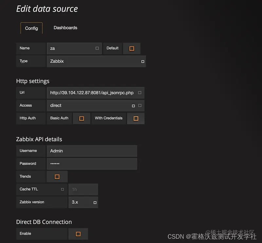This screenshot has height=243, width=262.
Task: Click the info icon next to Cache TTL
Action: click(x=63, y=189)
